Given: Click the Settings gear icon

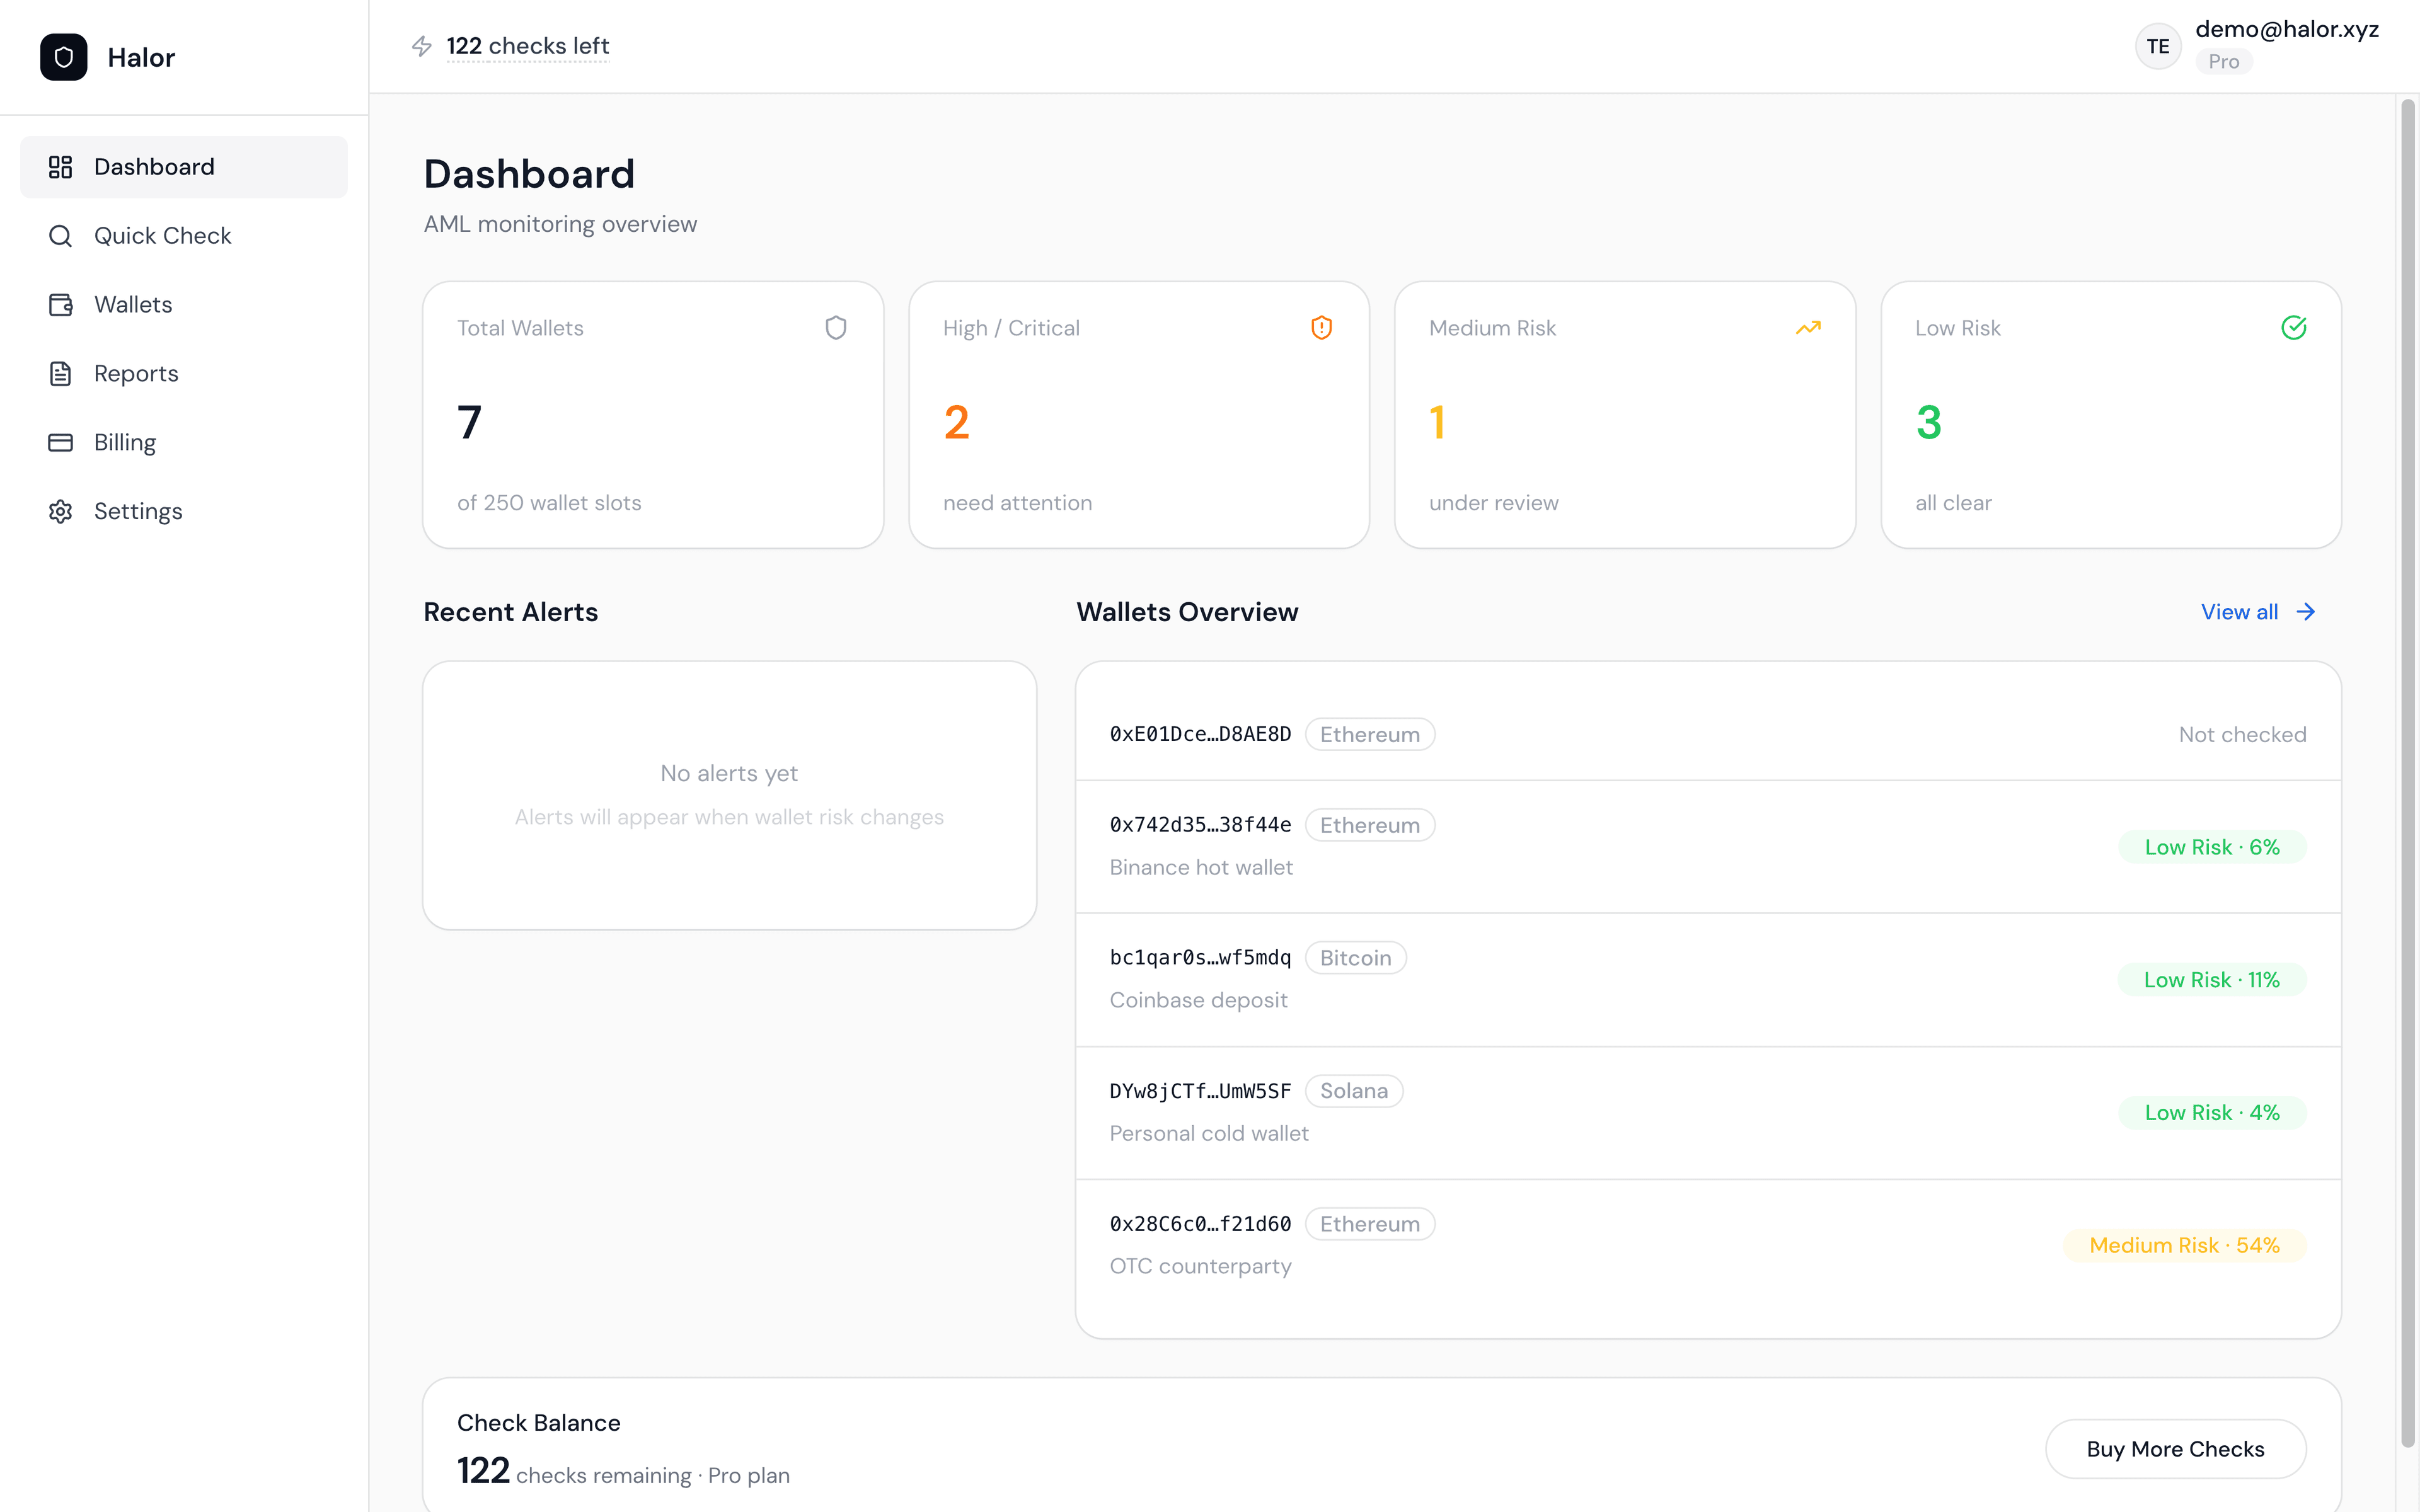Looking at the screenshot, I should pos(60,511).
